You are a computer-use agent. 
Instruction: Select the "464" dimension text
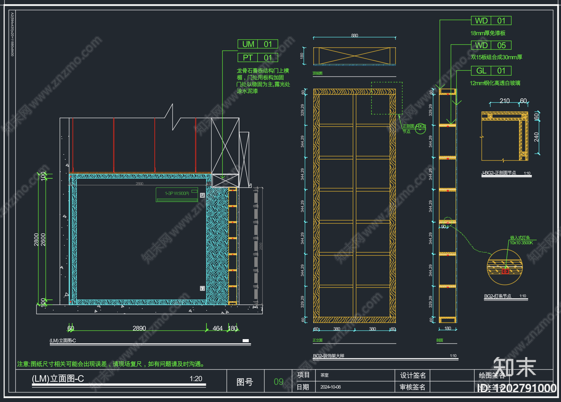point(217,328)
